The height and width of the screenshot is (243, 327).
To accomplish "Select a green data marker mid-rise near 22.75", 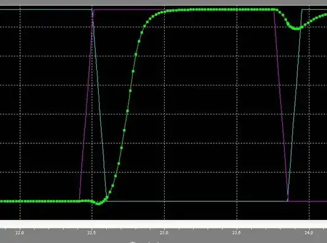I will tap(127, 111).
